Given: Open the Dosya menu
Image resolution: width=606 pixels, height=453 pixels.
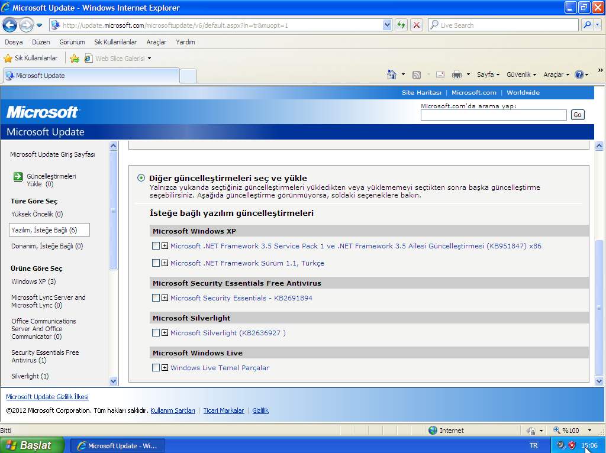Looking at the screenshot, I should click(x=14, y=42).
